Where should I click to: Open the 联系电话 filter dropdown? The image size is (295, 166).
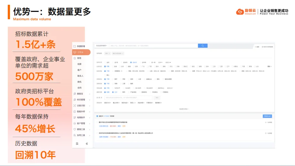(x=125, y=103)
